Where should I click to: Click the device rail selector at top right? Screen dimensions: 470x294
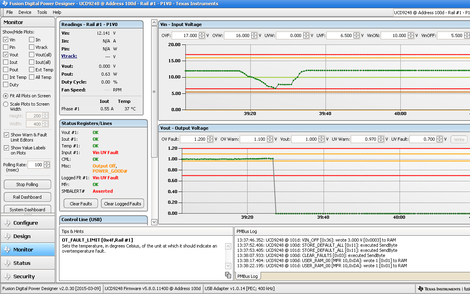(x=432, y=13)
